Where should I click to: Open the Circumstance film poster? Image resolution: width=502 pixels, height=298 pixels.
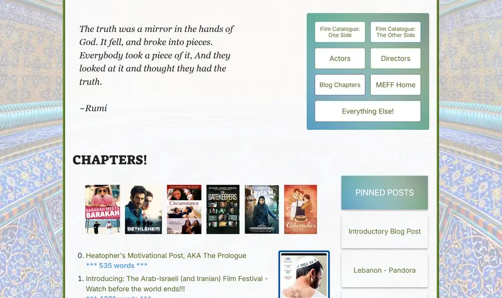[184, 210]
